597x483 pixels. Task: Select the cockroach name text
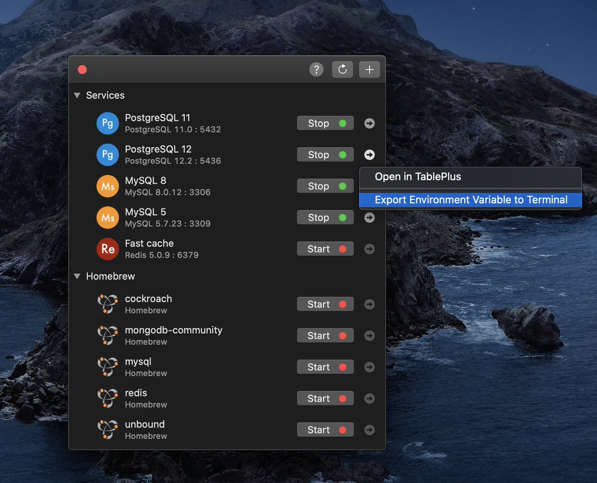click(x=148, y=298)
